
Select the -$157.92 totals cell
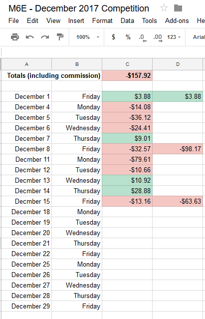[x=127, y=75]
